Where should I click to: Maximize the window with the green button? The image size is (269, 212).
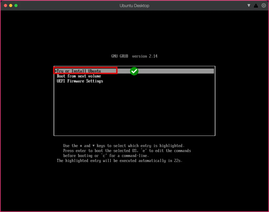click(16, 6)
